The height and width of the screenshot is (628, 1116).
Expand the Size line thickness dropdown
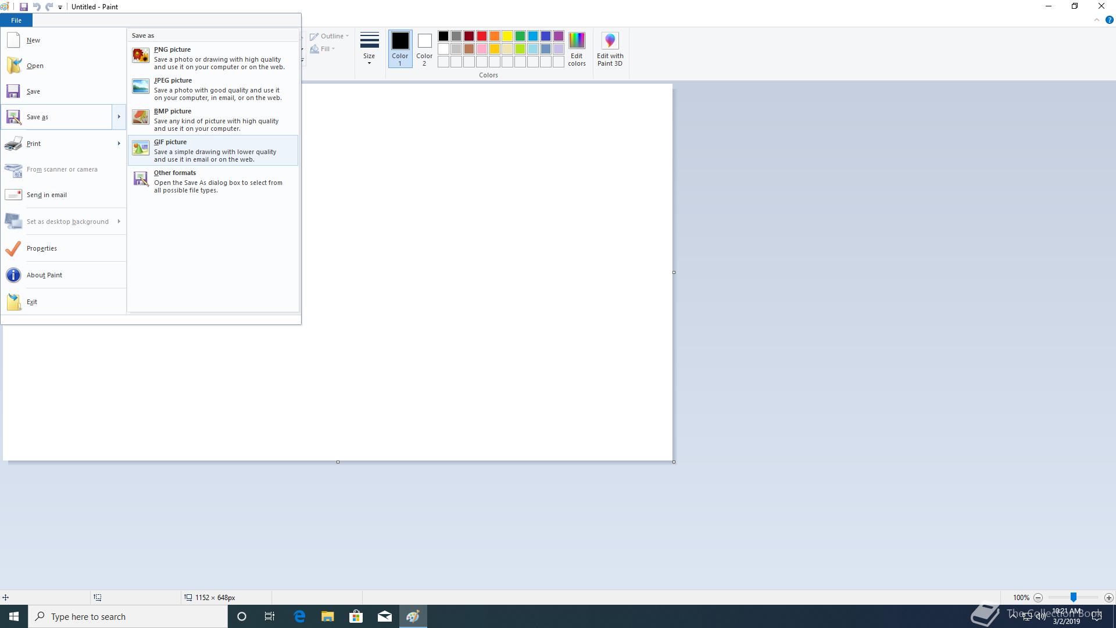pyautogui.click(x=369, y=49)
